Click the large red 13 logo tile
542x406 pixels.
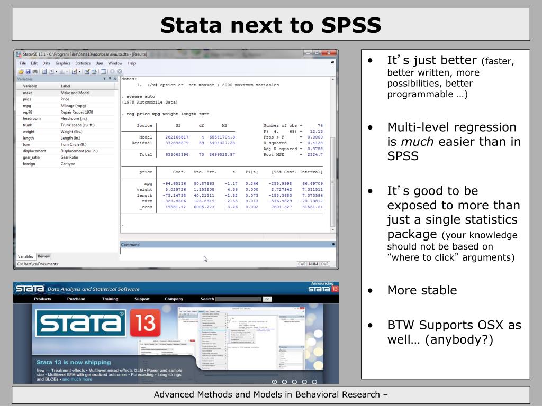click(145, 323)
